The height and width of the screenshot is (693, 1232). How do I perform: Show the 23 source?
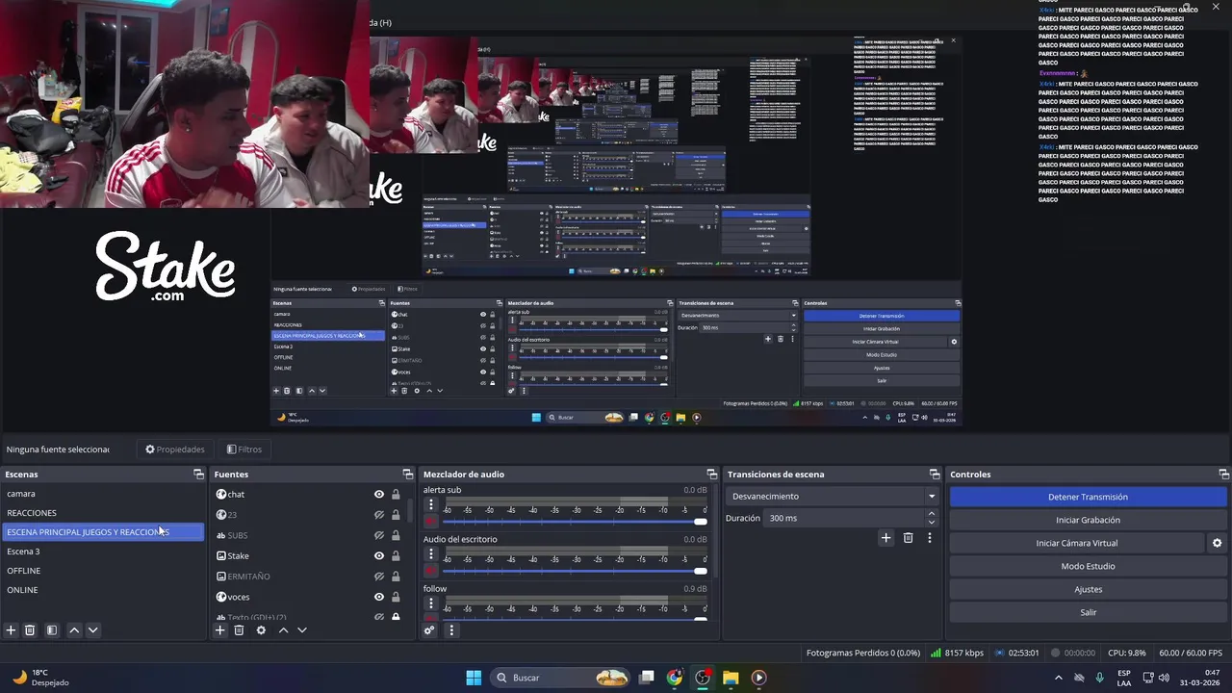point(378,515)
